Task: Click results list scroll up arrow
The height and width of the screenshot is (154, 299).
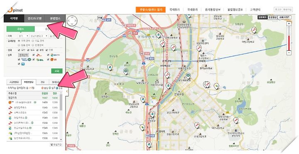Action: [x=61, y=93]
